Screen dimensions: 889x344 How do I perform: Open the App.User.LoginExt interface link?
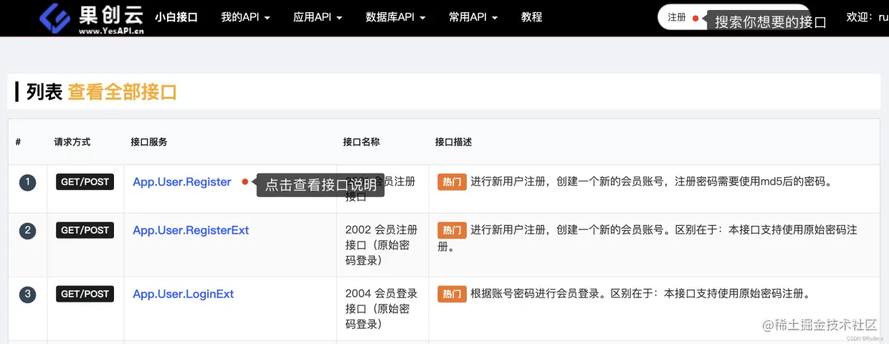click(x=183, y=294)
